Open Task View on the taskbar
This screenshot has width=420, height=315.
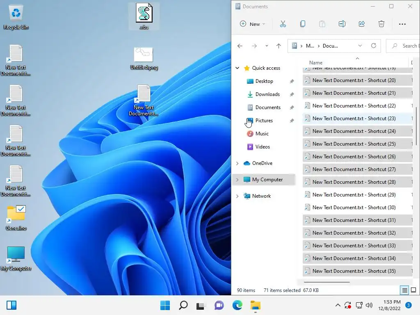(200, 305)
